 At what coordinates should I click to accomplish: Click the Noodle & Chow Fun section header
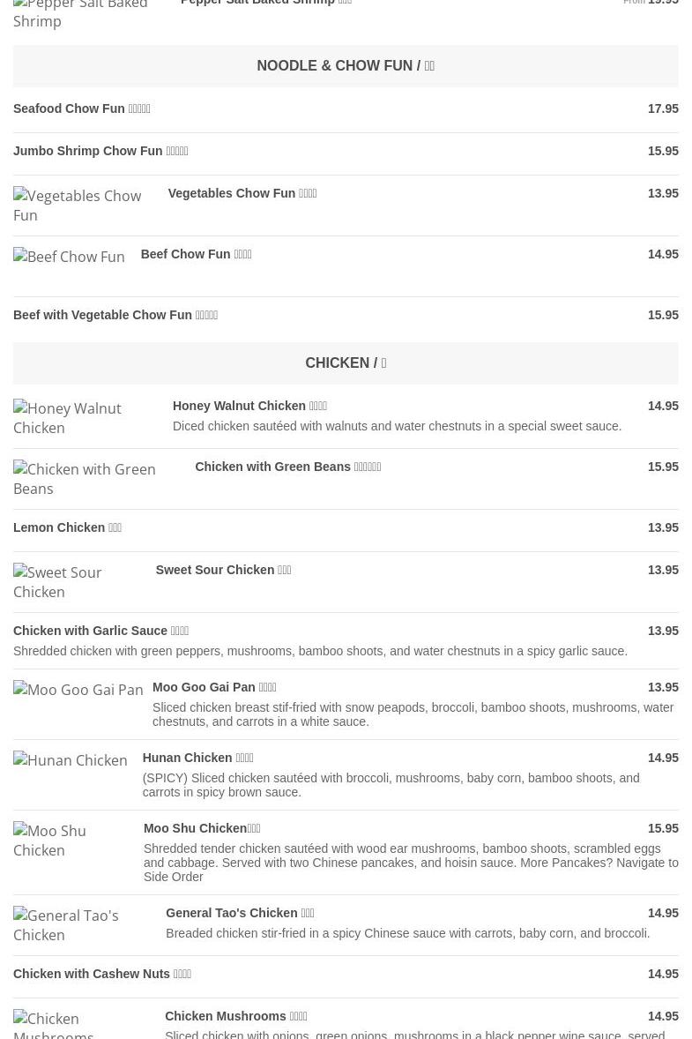click(x=346, y=66)
